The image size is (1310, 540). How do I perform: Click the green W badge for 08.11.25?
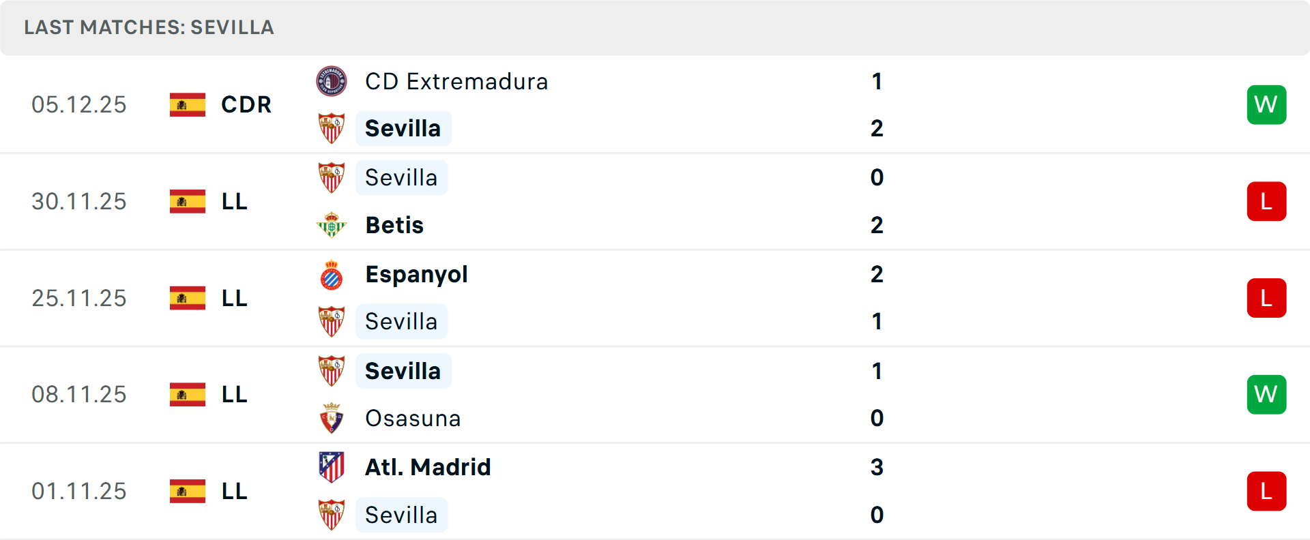point(1266,395)
